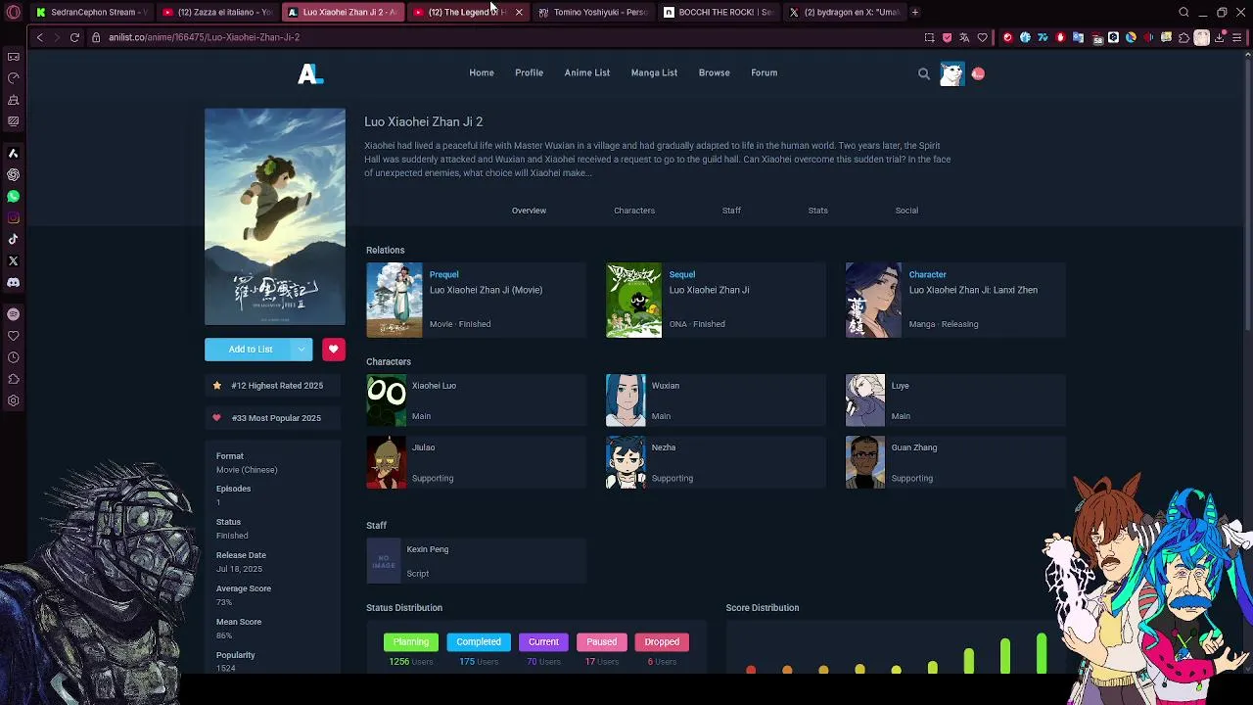Open the Browse nav menu
The height and width of the screenshot is (705, 1253).
(x=714, y=72)
